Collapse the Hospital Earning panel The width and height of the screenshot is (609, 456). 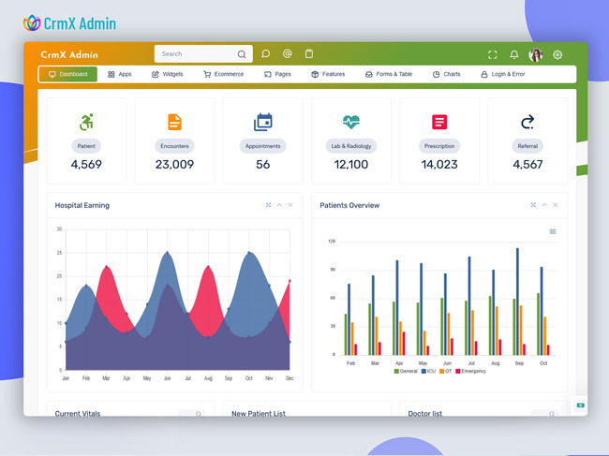coord(279,205)
